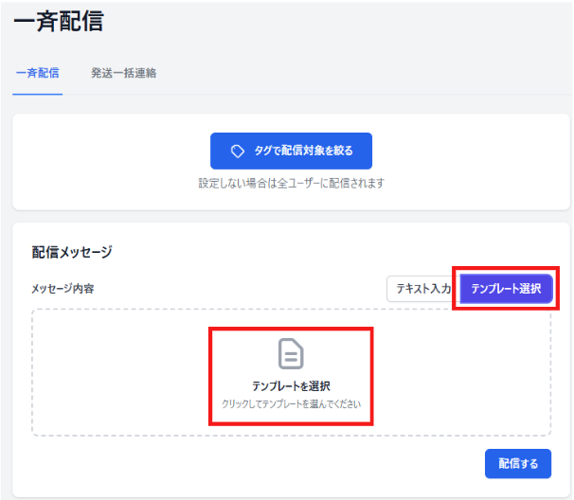Click the hint text クリックしてテンプレートを選んでください
Image resolution: width=574 pixels, height=500 pixels.
coord(291,404)
